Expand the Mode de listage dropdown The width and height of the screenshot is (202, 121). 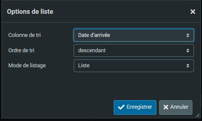click(134, 65)
